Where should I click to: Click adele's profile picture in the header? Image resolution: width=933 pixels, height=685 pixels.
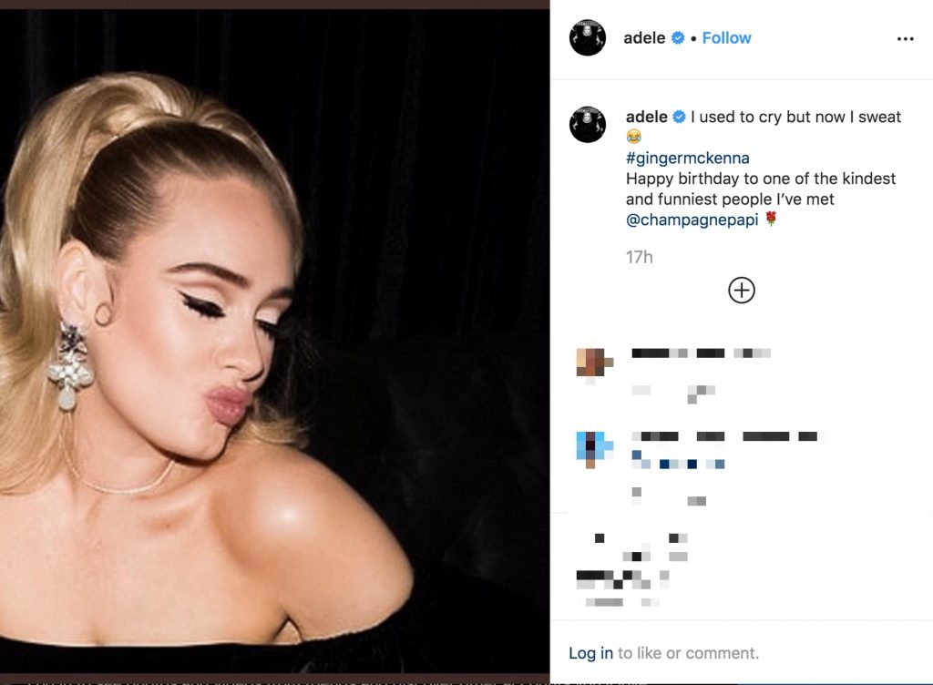(x=588, y=37)
